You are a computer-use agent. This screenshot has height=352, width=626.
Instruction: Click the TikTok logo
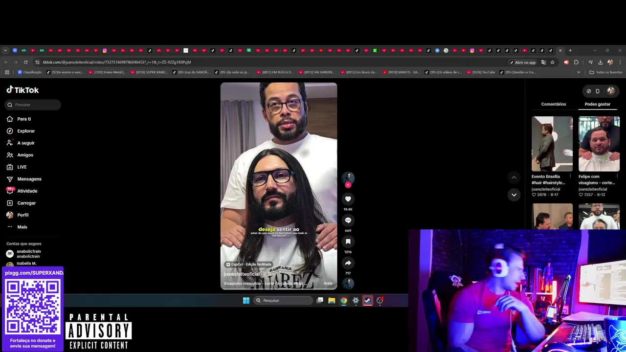tap(22, 90)
